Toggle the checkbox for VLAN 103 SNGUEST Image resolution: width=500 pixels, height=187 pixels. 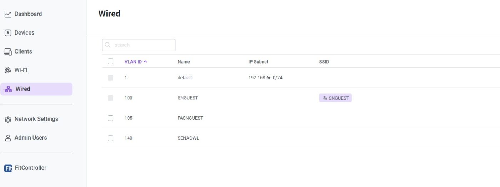[110, 98]
